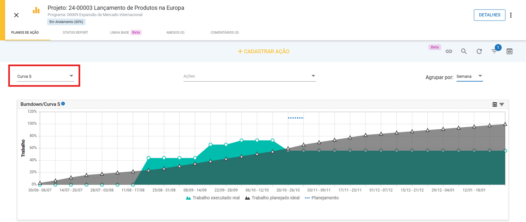Open the three-dot more options menu
Viewport: 526px width, 222px height.
tap(511, 15)
